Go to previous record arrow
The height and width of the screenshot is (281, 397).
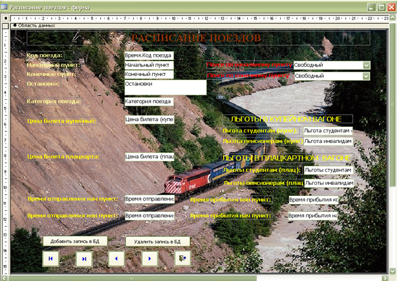pyautogui.click(x=116, y=258)
